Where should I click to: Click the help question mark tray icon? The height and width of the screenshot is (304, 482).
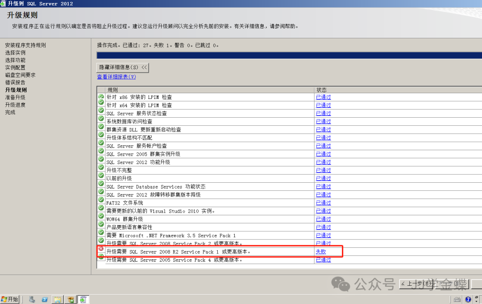(468, 300)
